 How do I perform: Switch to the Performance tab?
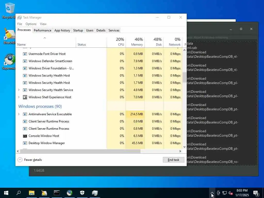click(43, 30)
